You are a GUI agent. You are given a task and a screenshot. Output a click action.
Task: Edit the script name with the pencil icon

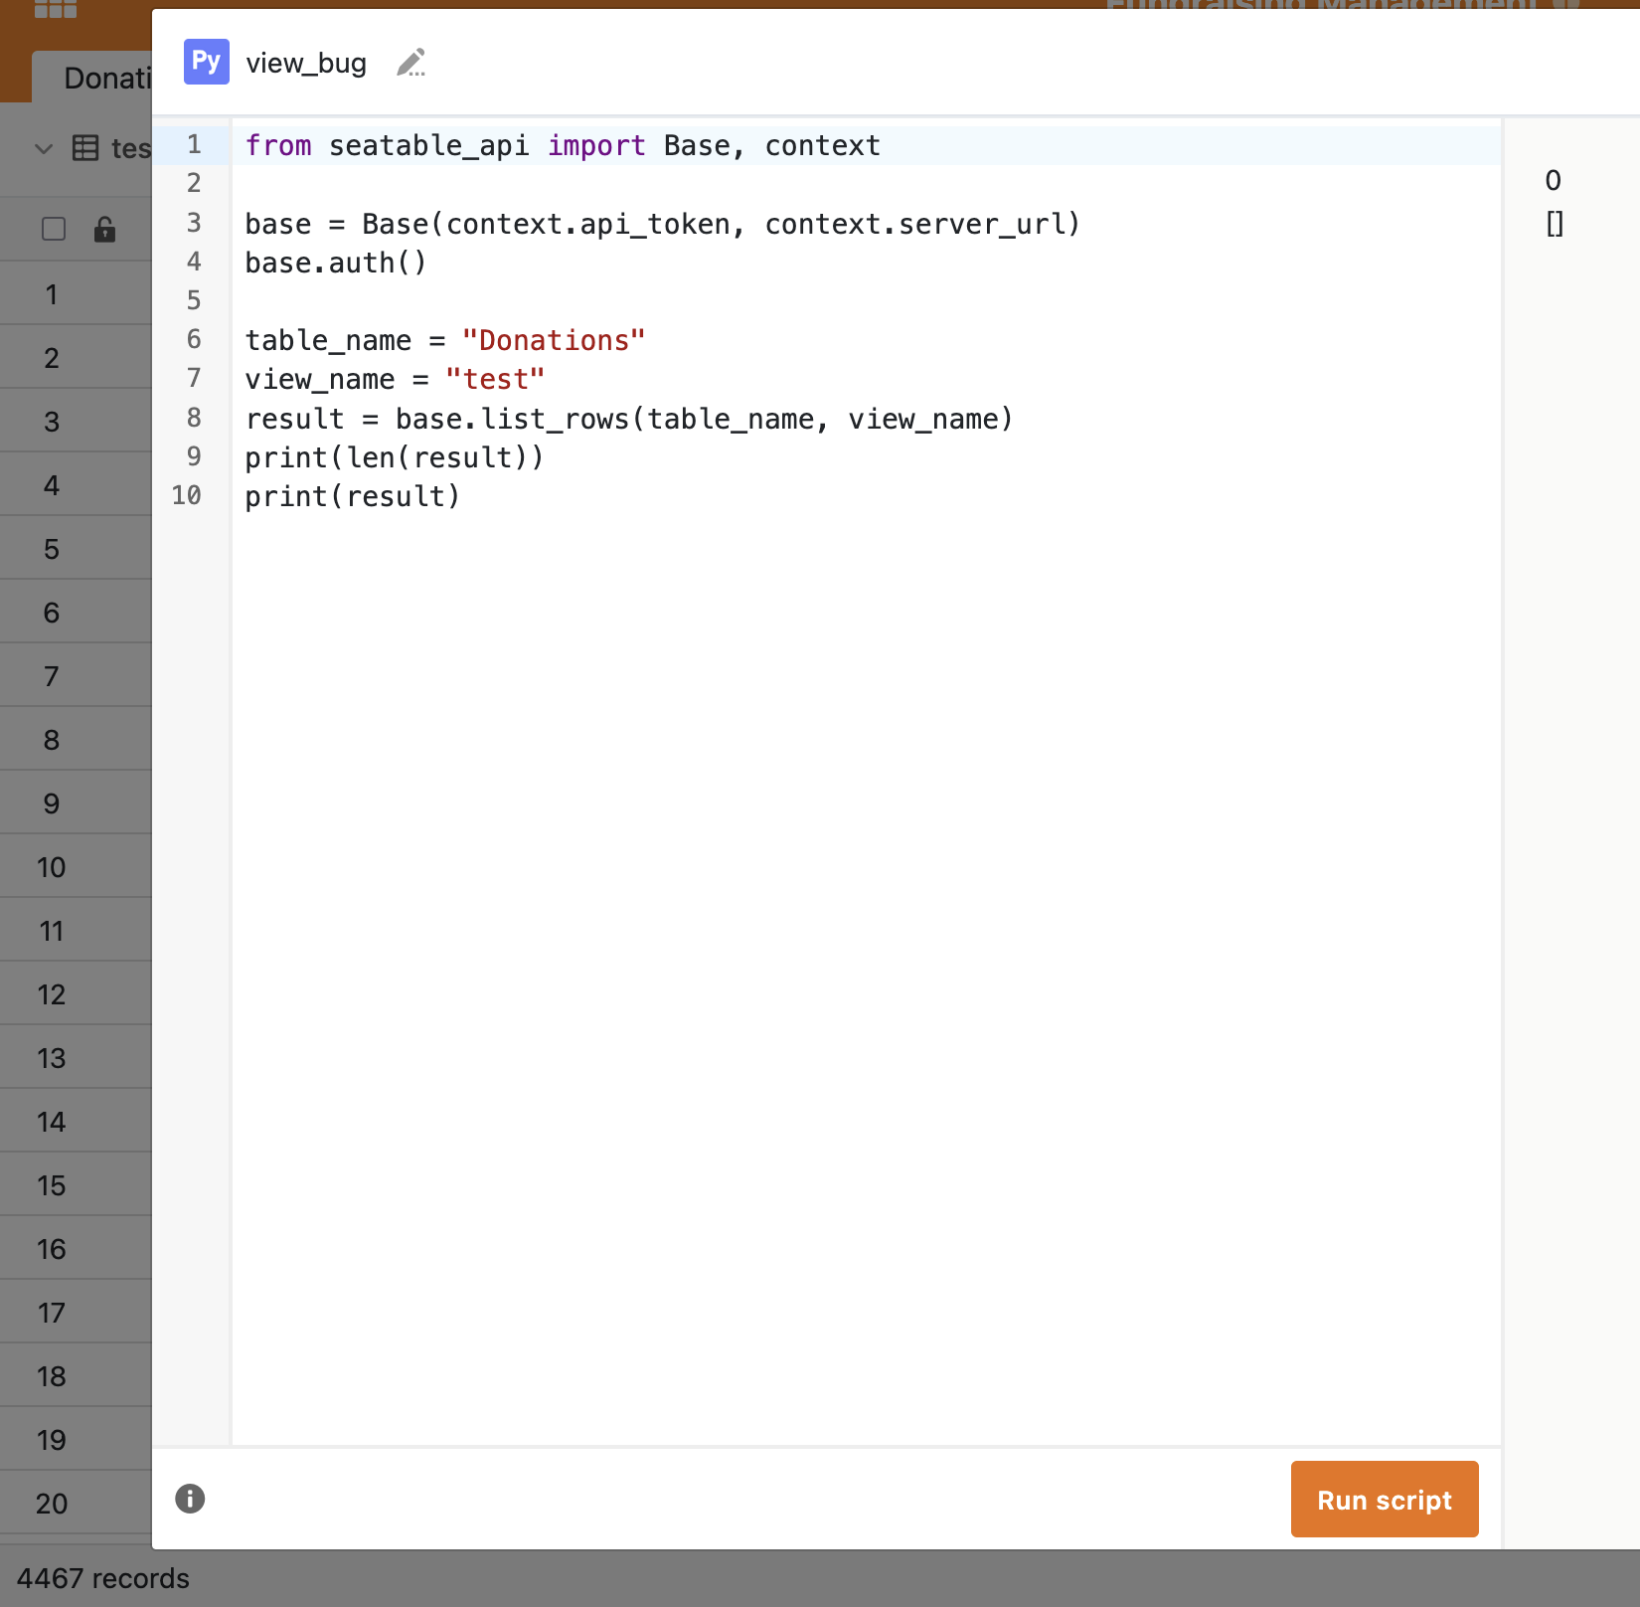(x=411, y=63)
